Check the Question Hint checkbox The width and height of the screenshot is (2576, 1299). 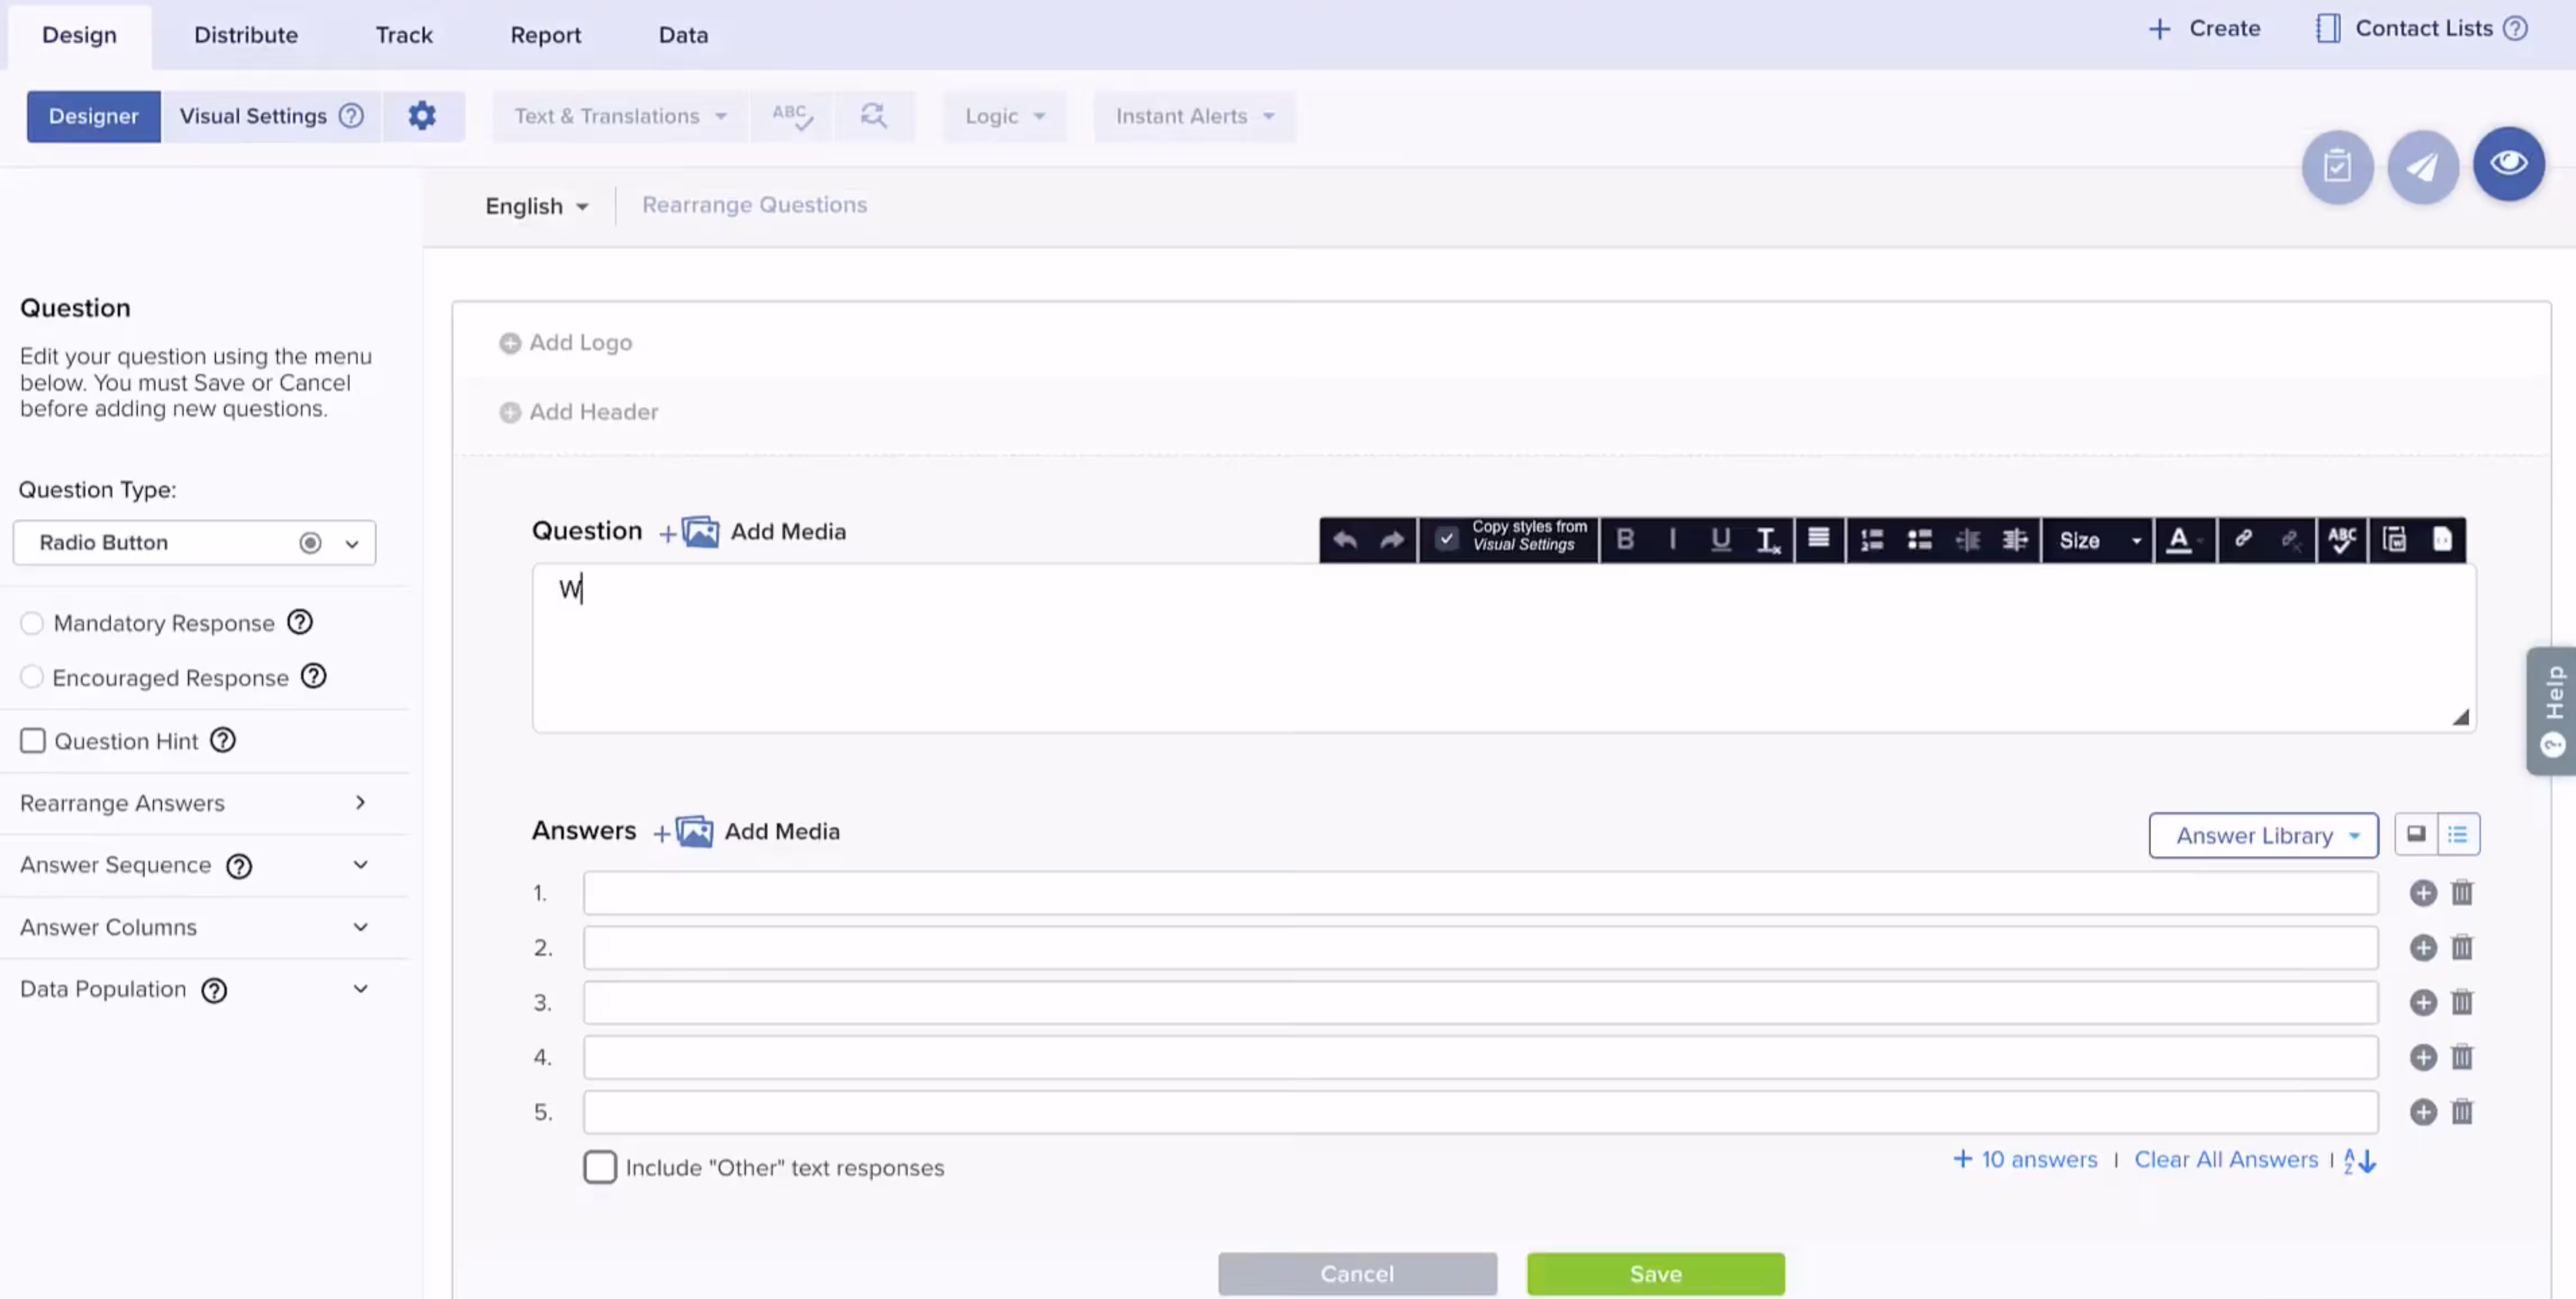tap(33, 741)
